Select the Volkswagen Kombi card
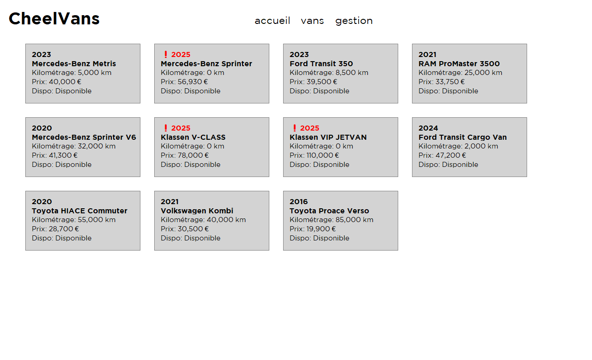The width and height of the screenshot is (592, 360). [212, 221]
